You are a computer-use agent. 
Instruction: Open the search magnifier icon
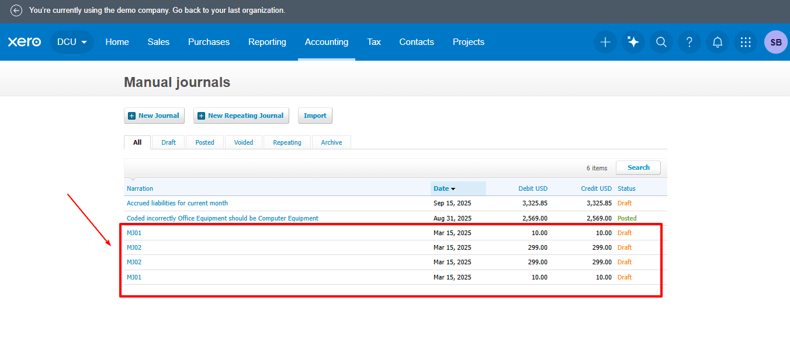coord(661,42)
